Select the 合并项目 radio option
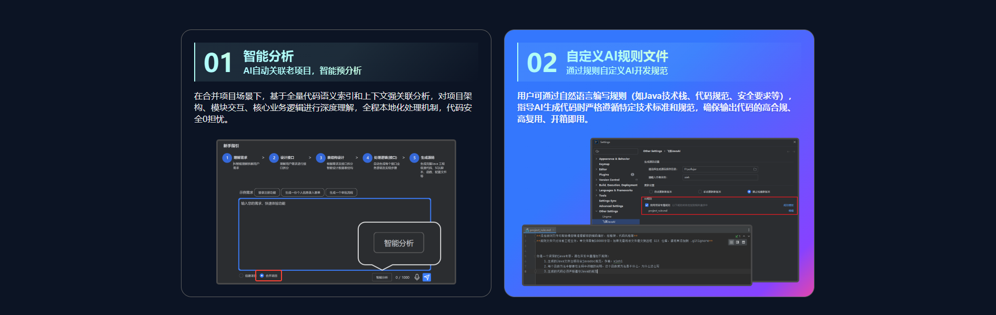This screenshot has width=996, height=315. click(x=262, y=276)
